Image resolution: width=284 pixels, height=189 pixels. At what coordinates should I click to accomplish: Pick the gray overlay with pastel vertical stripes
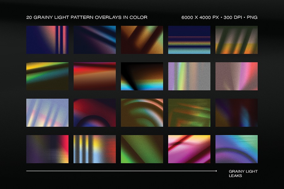[x=189, y=76]
